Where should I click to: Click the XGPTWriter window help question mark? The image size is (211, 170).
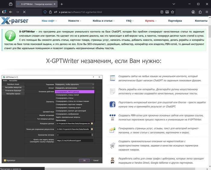[x=93, y=77]
